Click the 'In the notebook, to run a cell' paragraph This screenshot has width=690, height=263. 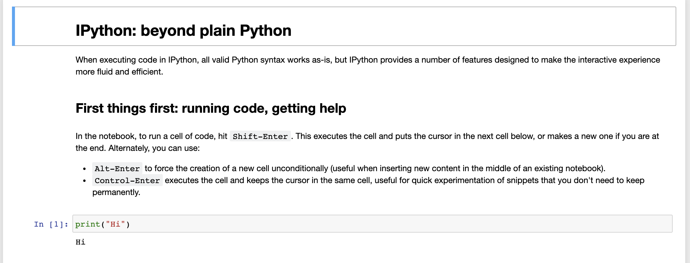click(367, 142)
